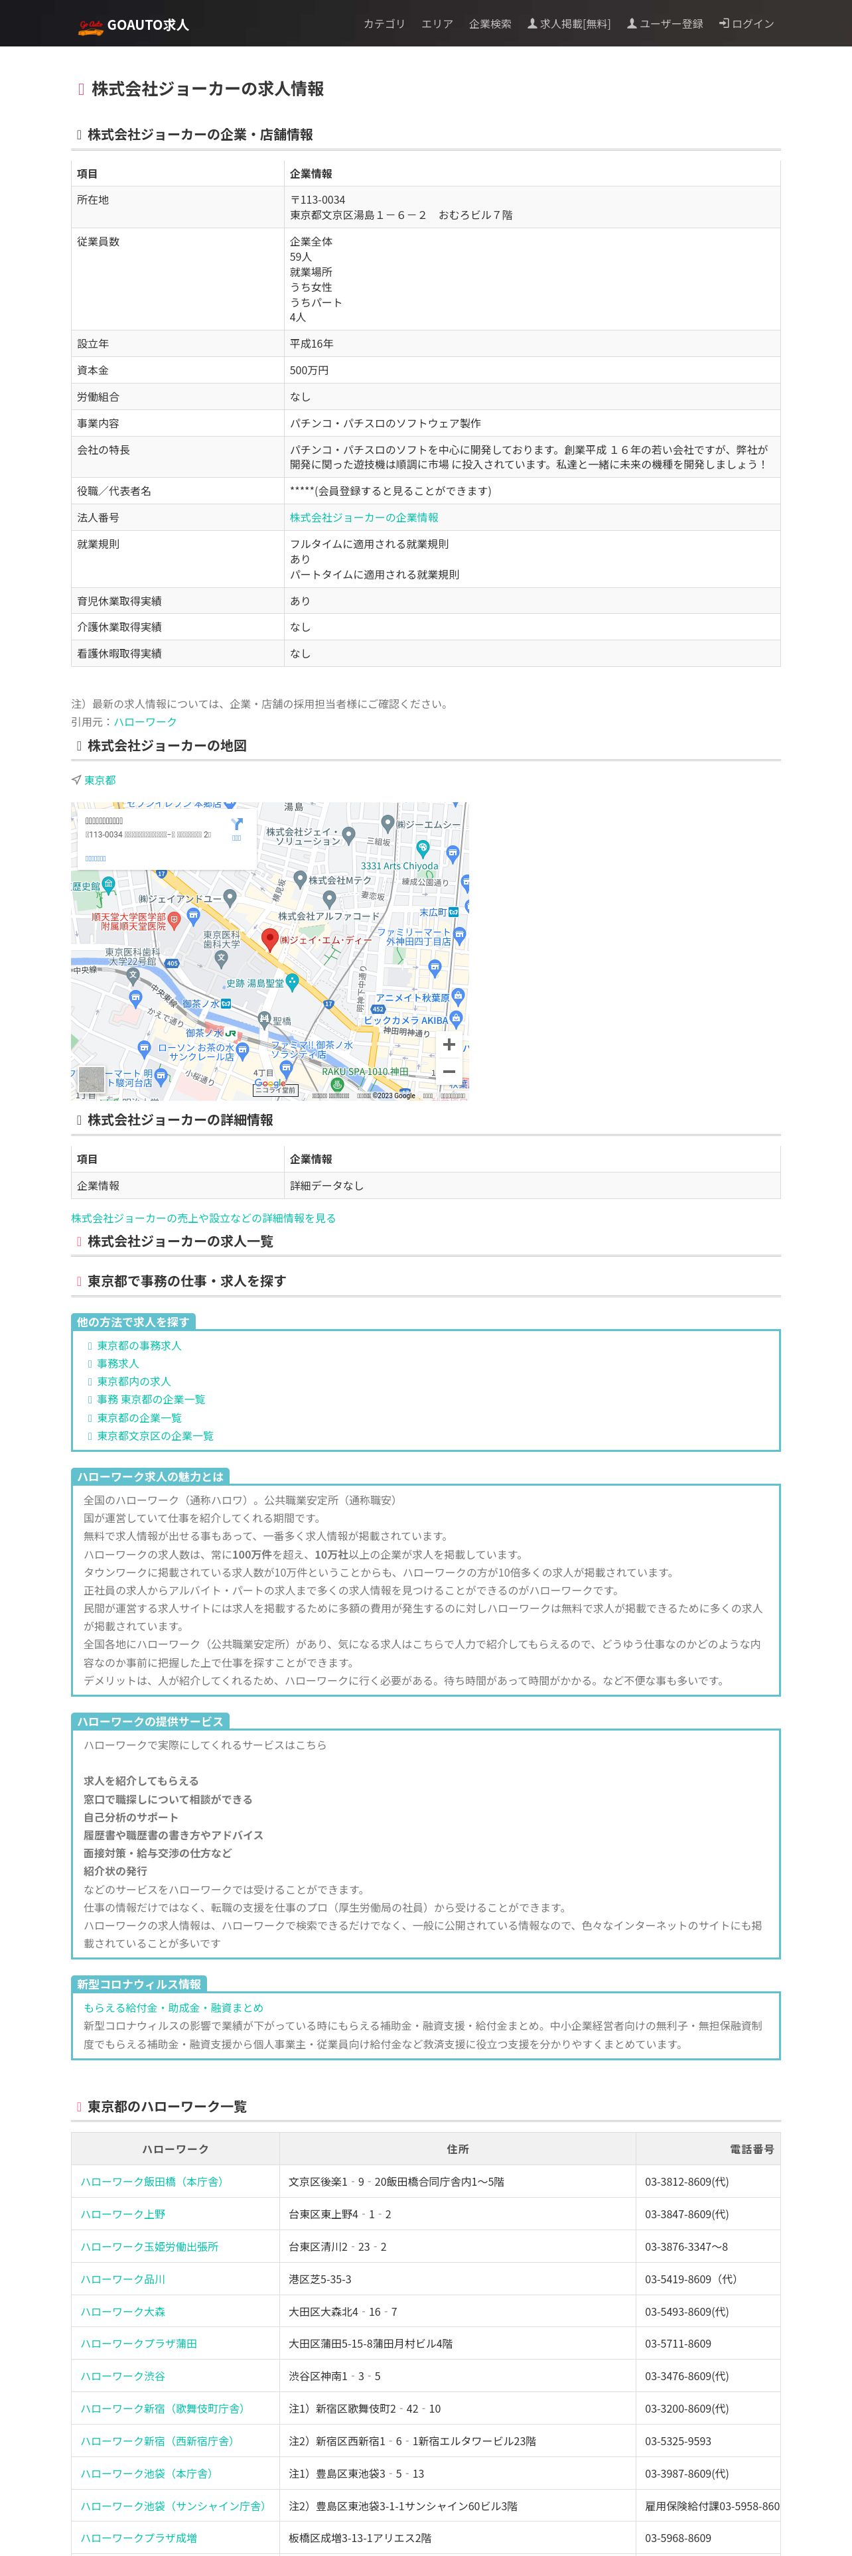This screenshot has width=852, height=2556.
Task: Click the 株式会社Mテク map pin
Action: pos(299,879)
